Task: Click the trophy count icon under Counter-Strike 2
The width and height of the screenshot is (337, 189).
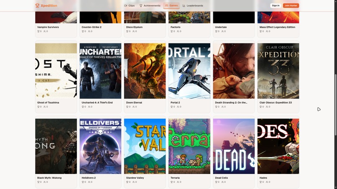Action: [83, 31]
